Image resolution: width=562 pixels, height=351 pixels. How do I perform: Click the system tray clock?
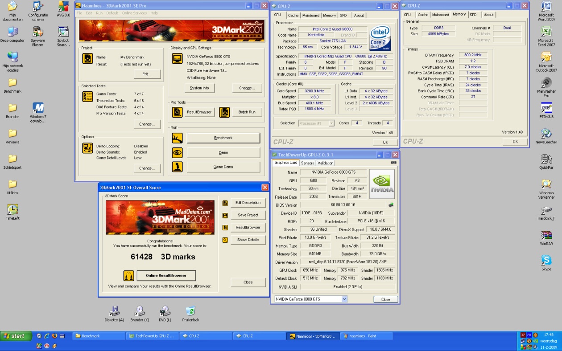[549, 335]
